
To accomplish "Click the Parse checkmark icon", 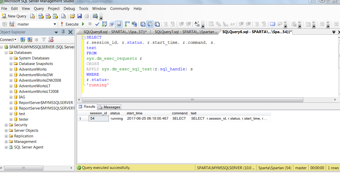I will coord(97,24).
